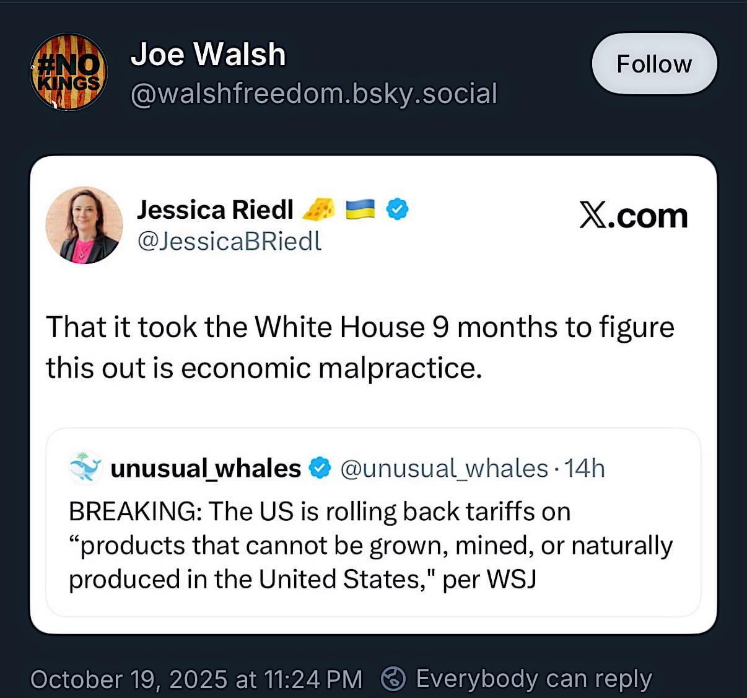Open the @unusual_whales handle link
Screen dimensions: 747x698
[x=444, y=469]
